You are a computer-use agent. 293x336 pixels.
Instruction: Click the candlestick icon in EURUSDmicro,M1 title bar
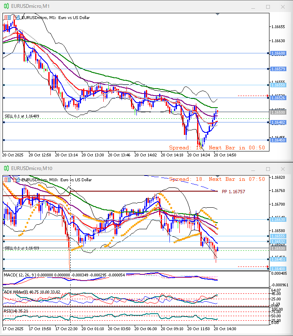[7, 7]
